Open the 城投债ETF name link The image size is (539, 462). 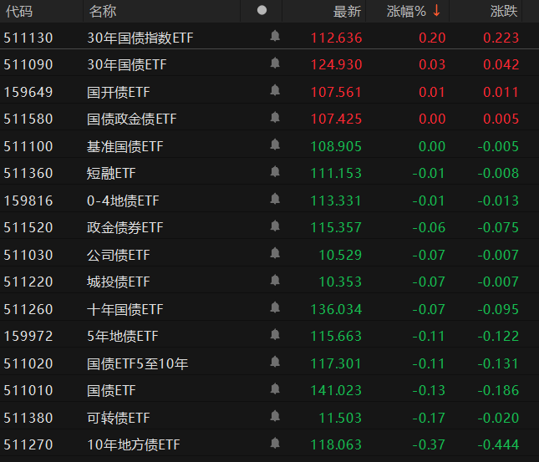(x=119, y=282)
